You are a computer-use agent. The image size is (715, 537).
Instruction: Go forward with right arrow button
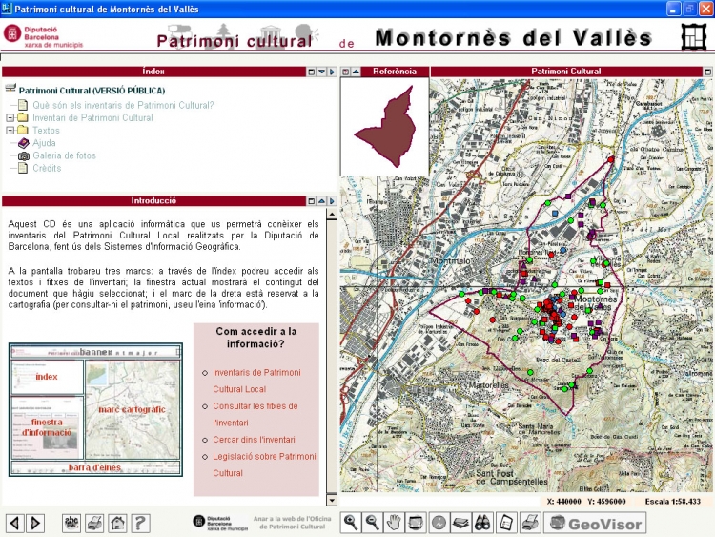click(x=35, y=522)
